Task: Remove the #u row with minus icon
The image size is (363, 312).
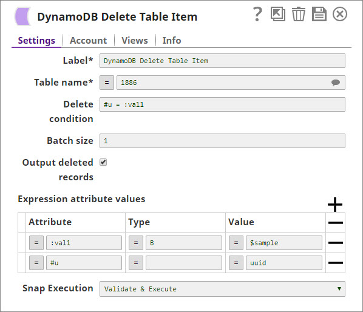Action: pos(336,263)
